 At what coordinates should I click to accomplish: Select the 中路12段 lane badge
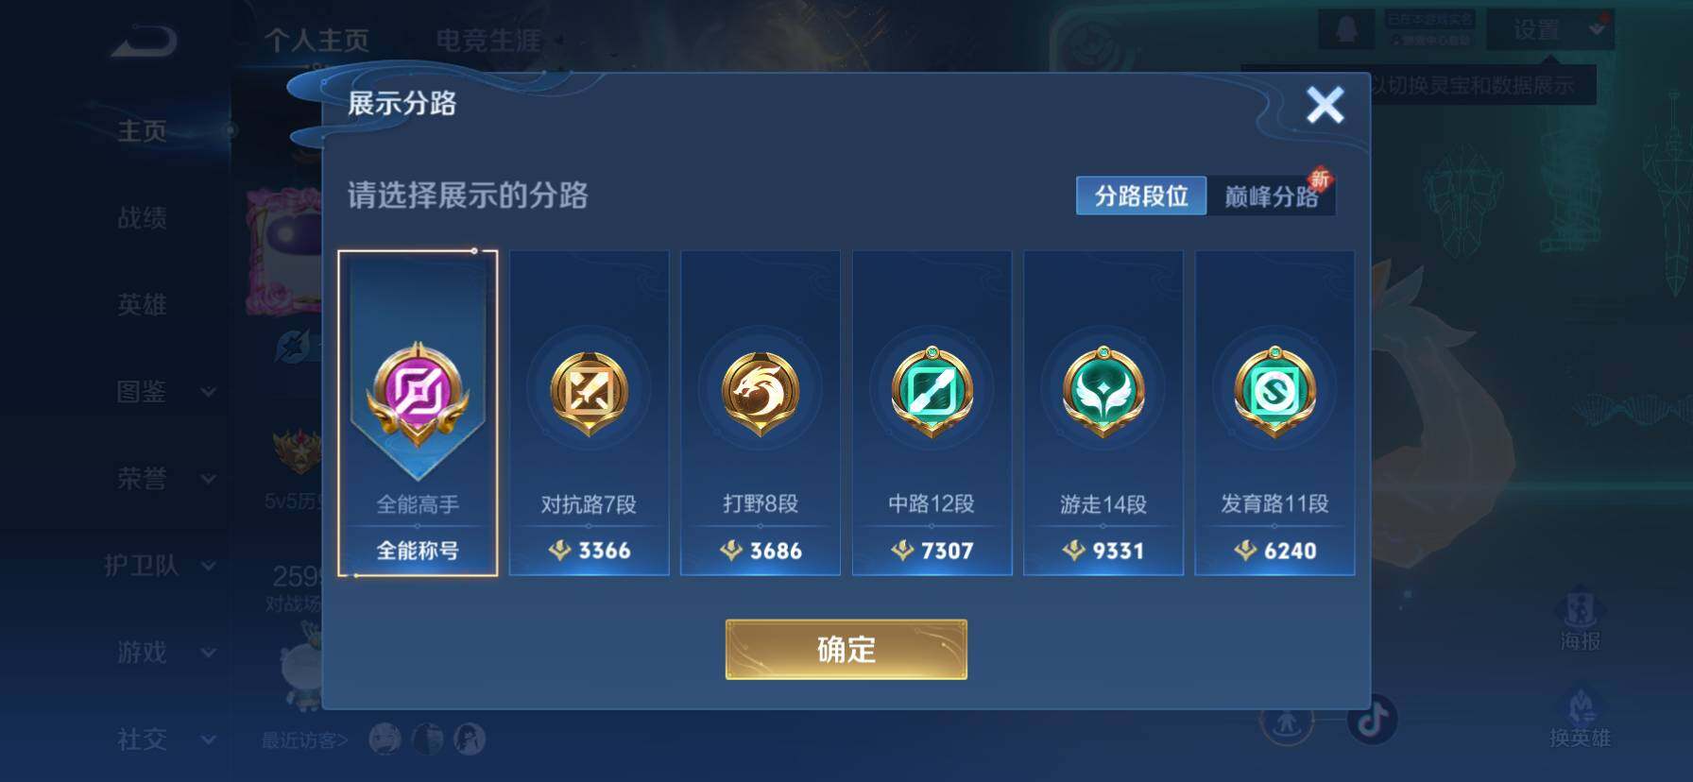tap(932, 413)
